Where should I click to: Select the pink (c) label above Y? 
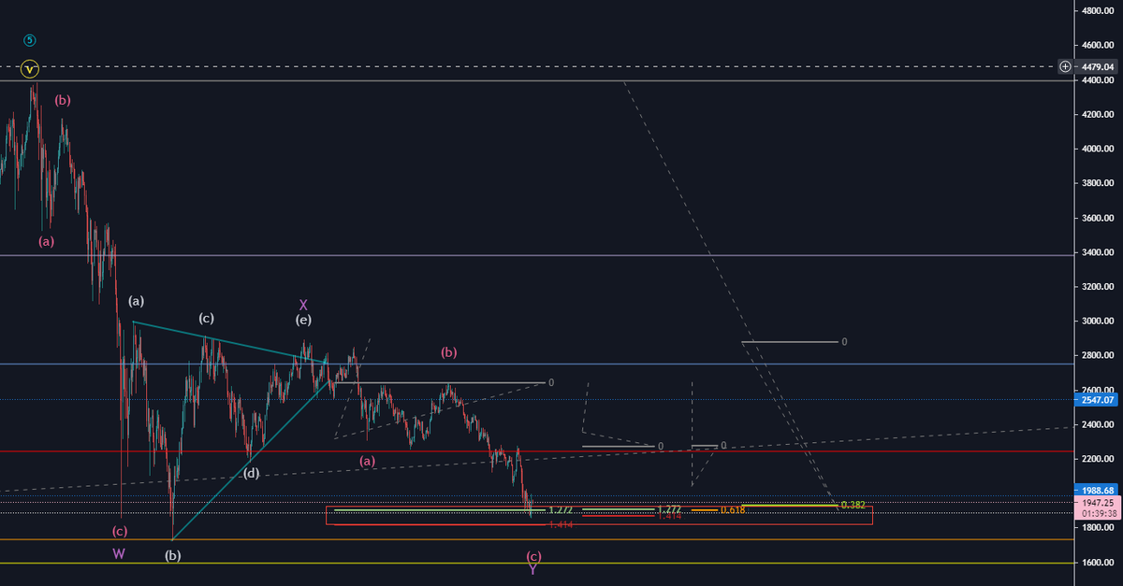(533, 555)
